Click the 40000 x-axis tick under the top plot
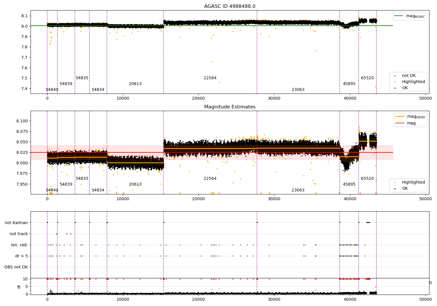Viewport: 437px width, 306px height. coord(350,99)
